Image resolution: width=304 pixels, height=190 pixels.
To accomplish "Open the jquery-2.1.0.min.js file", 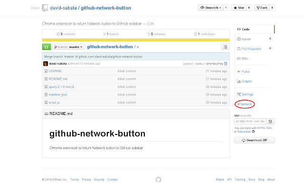I will (61, 87).
